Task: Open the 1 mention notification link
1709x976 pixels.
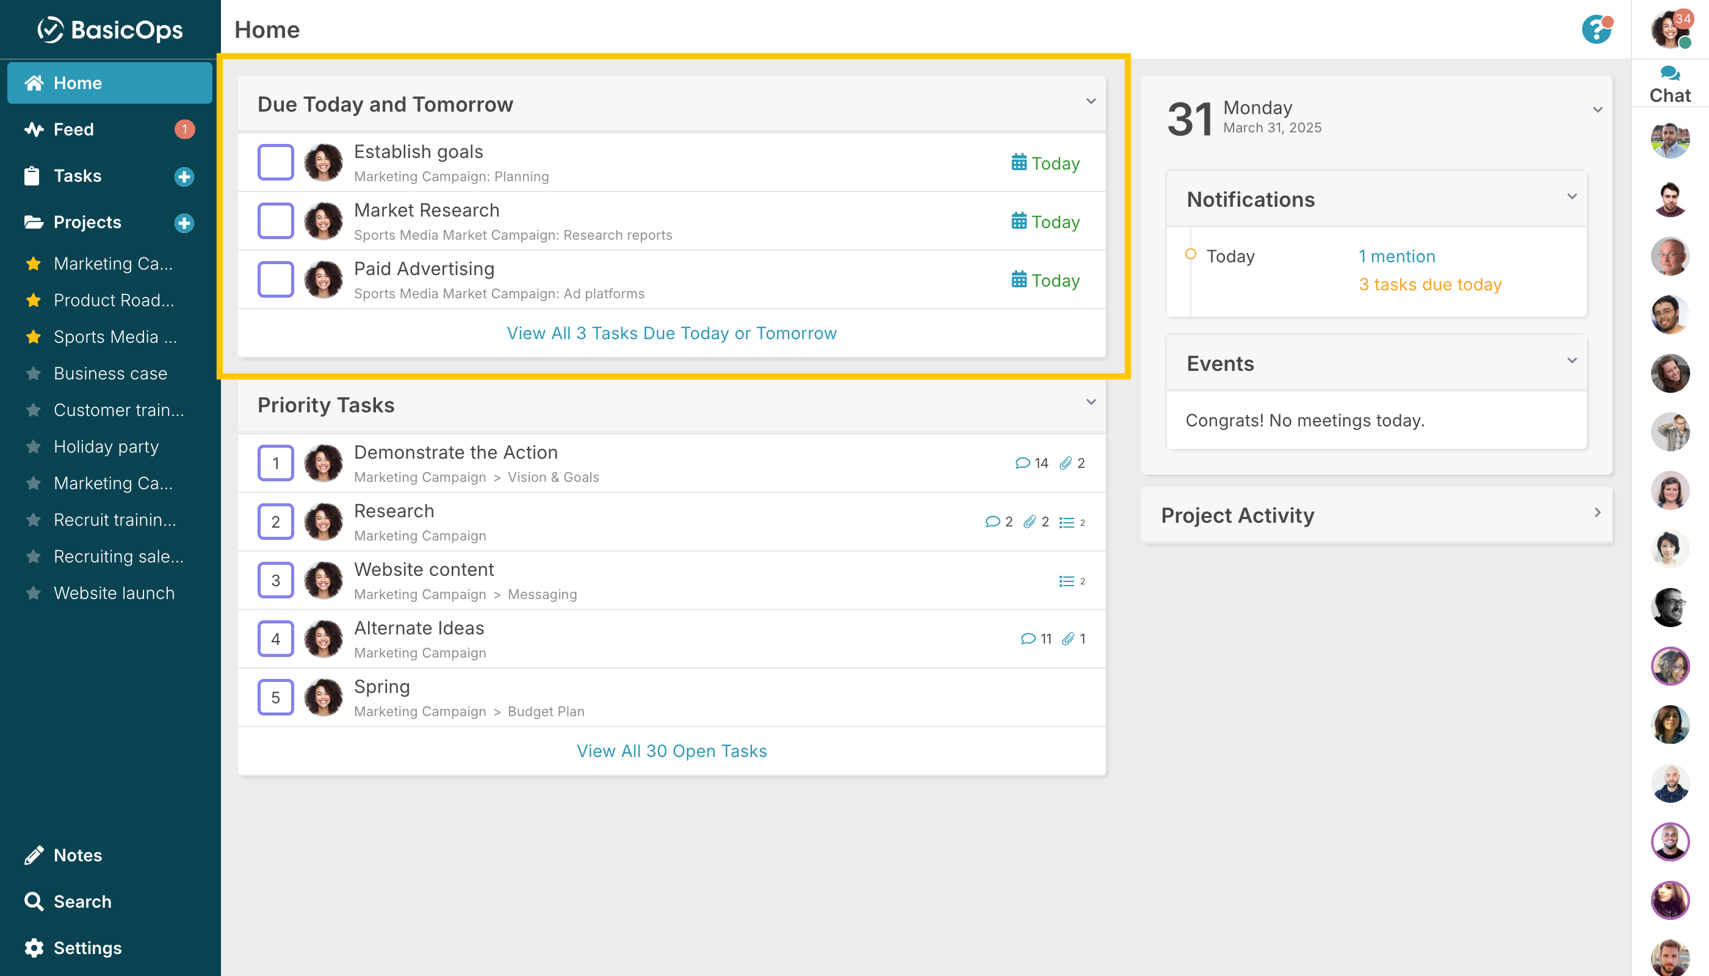Action: pos(1396,256)
